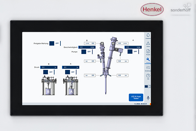Select the Wartung wrench icon

tap(148, 60)
